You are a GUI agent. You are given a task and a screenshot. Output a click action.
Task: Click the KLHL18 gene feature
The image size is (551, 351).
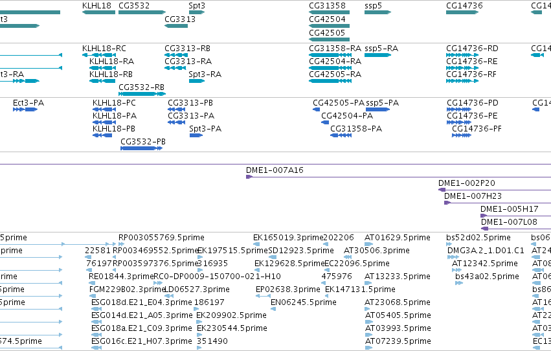click(99, 12)
